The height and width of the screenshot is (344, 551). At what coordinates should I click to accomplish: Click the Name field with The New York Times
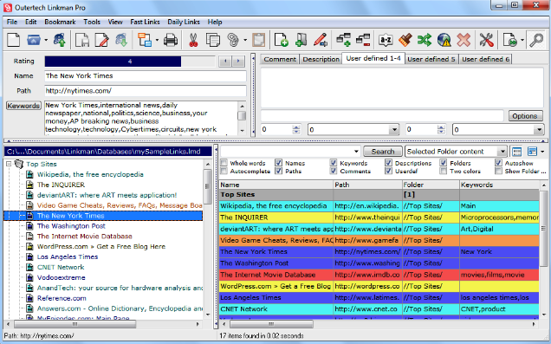(x=146, y=76)
